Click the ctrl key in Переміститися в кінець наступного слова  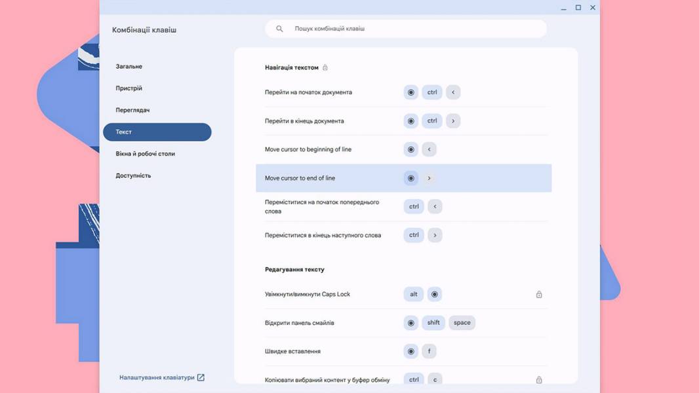pos(414,235)
